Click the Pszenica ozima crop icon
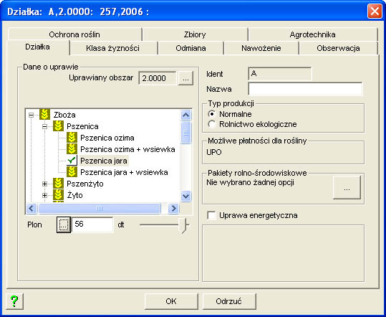The height and width of the screenshot is (317, 386). (72, 138)
